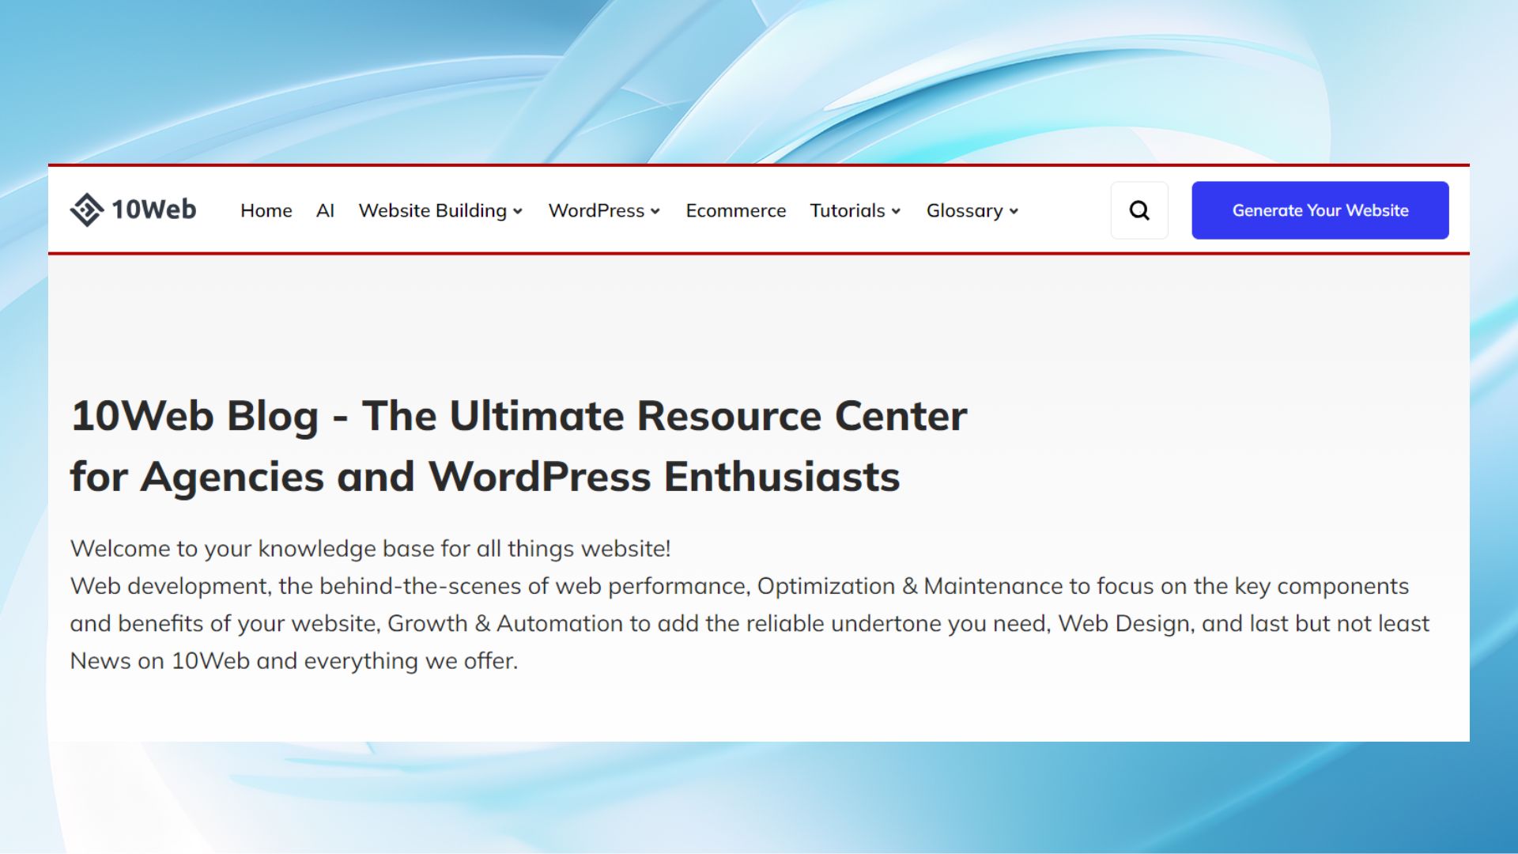The height and width of the screenshot is (854, 1518).
Task: Click the Tutorials menu label
Action: coord(847,210)
